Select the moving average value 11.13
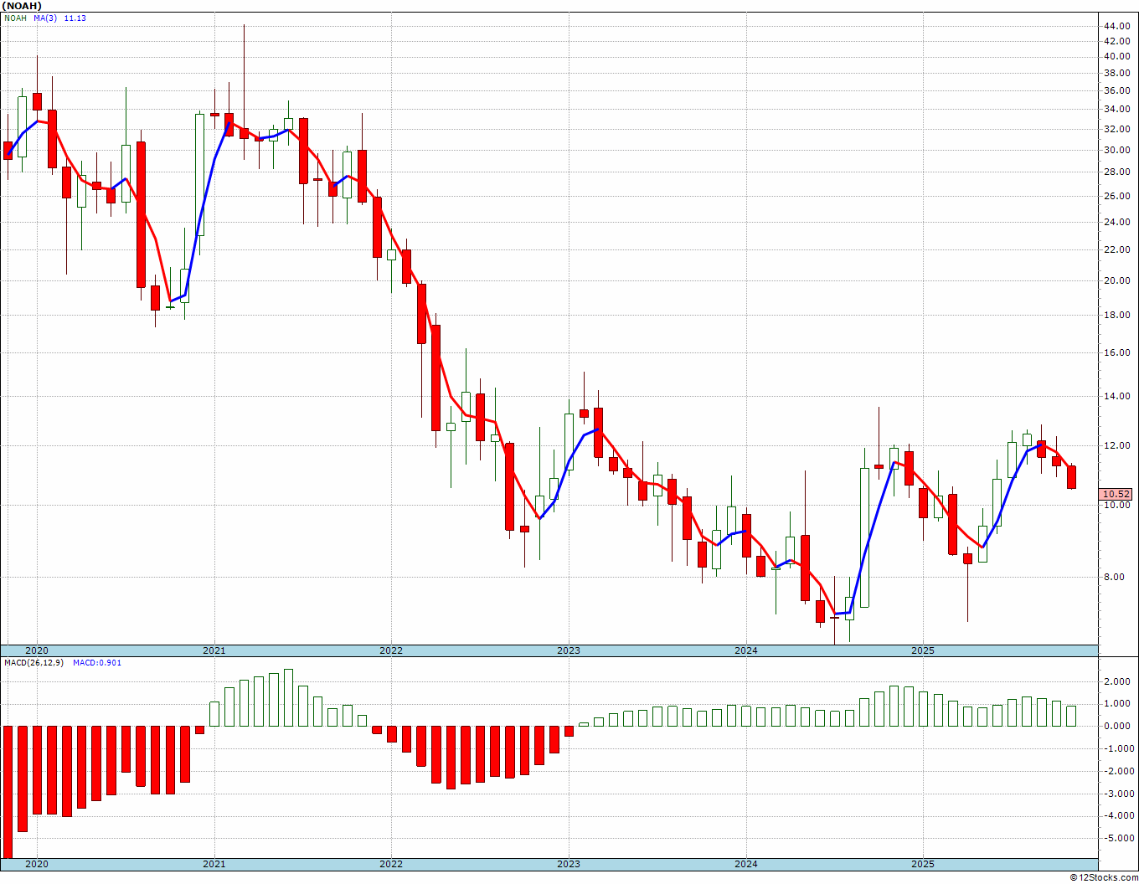 pyautogui.click(x=75, y=18)
